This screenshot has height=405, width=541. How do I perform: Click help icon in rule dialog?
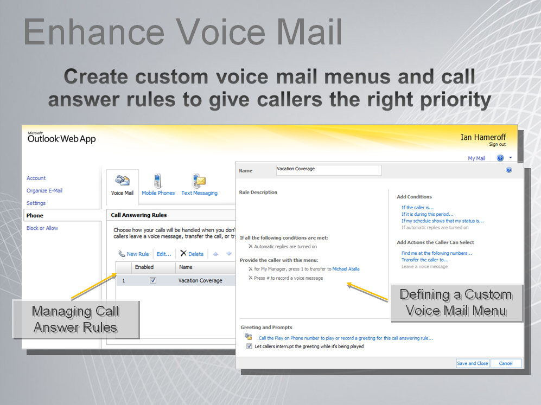[508, 170]
